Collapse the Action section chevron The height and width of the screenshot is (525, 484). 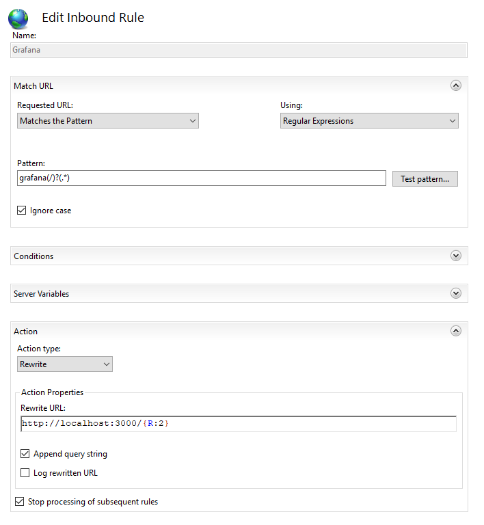pyautogui.click(x=456, y=331)
